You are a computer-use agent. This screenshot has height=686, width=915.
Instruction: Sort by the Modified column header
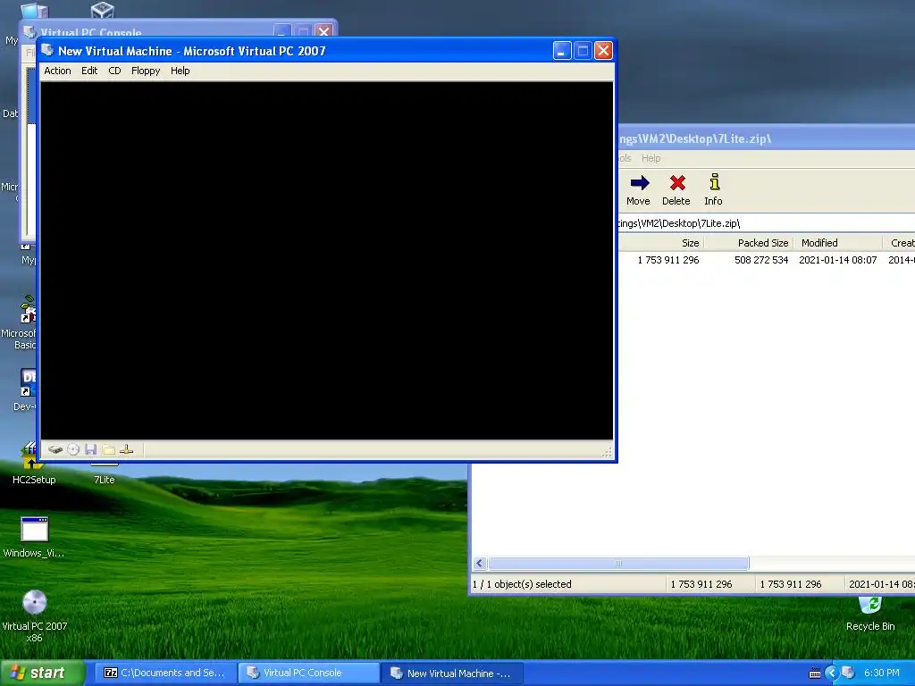[837, 243]
